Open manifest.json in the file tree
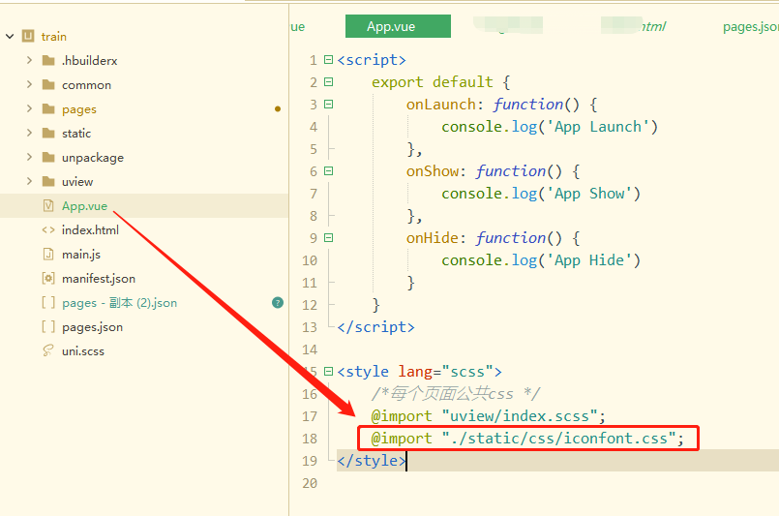The height and width of the screenshot is (516, 779). click(99, 279)
